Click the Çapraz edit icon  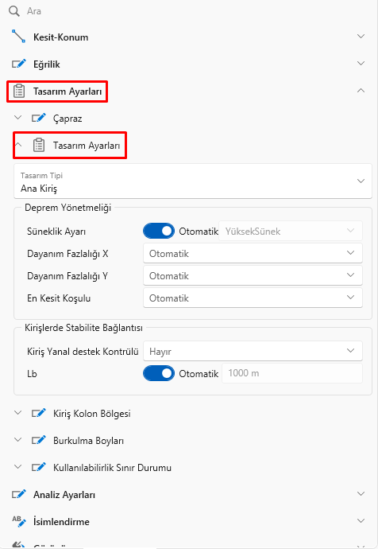coord(39,118)
